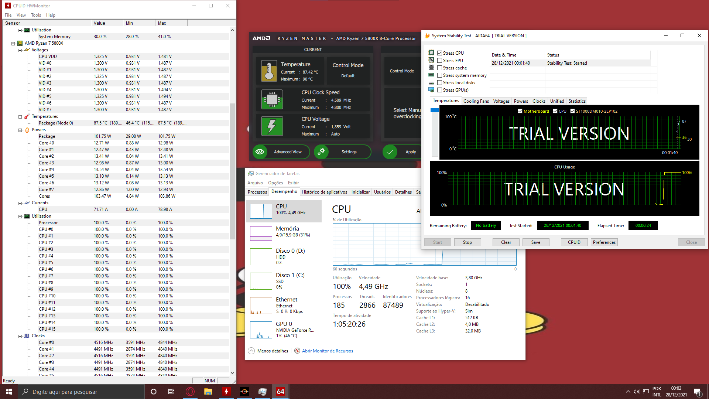709x399 pixels.
Task: Uncheck the Stress CPU checkbox
Action: pyautogui.click(x=439, y=53)
